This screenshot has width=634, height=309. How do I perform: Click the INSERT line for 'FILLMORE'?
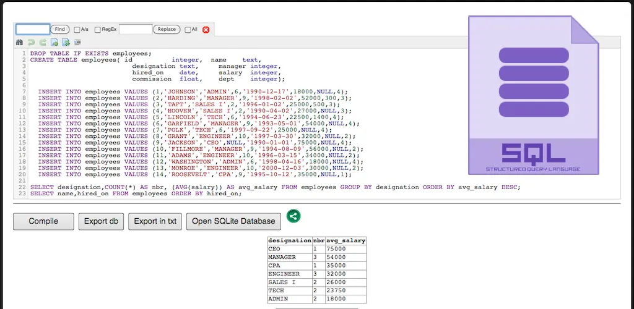[x=201, y=150]
